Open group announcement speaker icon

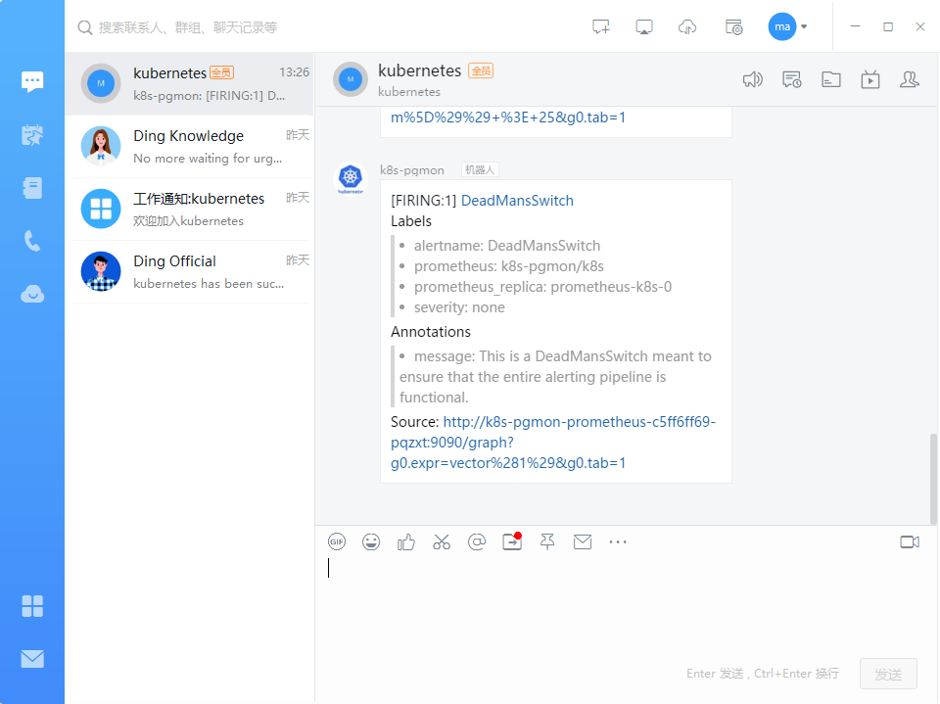click(x=752, y=79)
